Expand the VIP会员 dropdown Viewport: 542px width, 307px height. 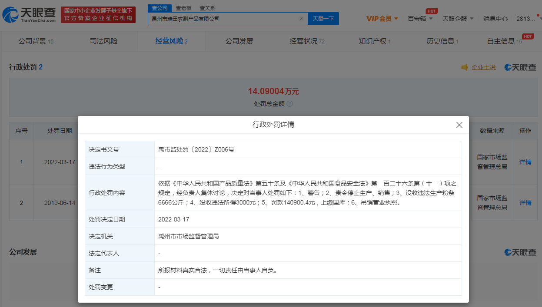click(x=382, y=19)
